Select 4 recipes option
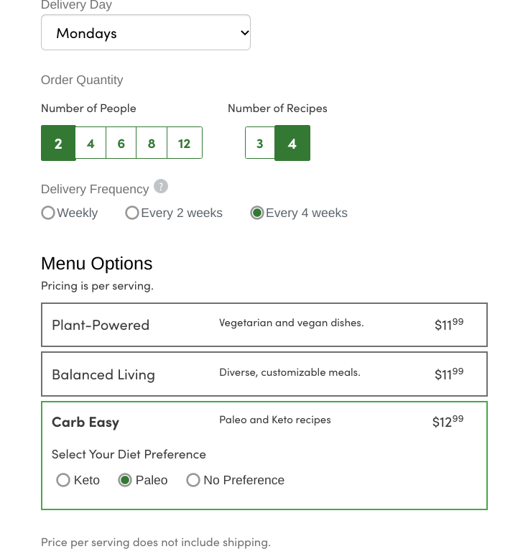This screenshot has height=554, width=523. pyautogui.click(x=292, y=143)
